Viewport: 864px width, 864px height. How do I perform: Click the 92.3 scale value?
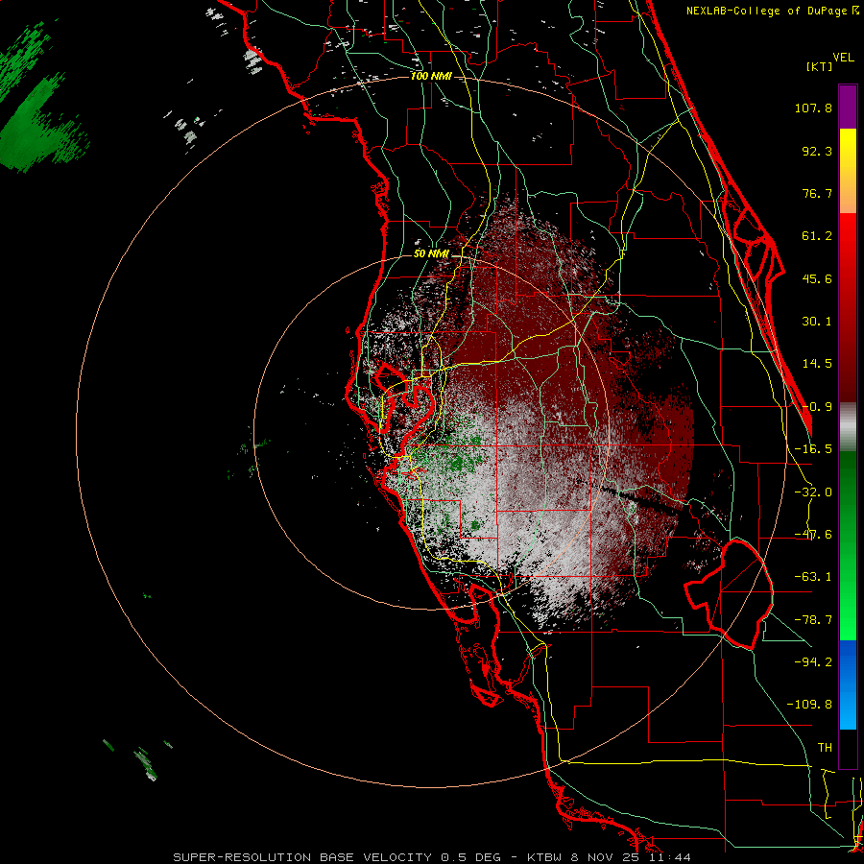pos(817,151)
